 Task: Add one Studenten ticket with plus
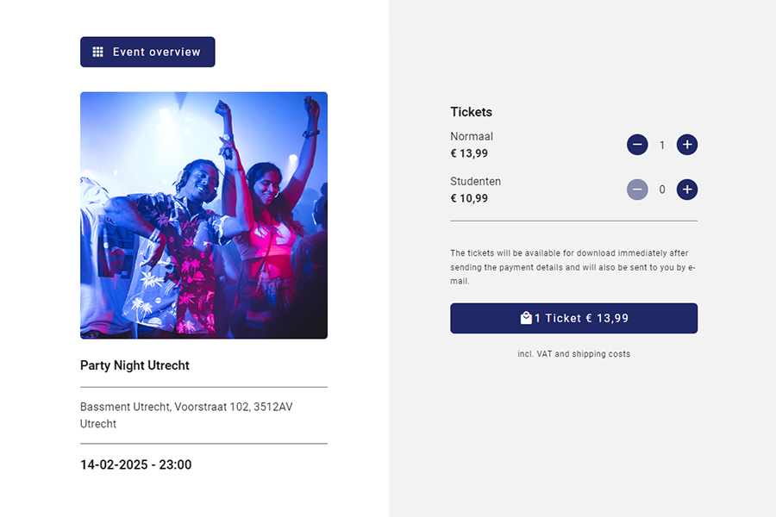coord(687,190)
